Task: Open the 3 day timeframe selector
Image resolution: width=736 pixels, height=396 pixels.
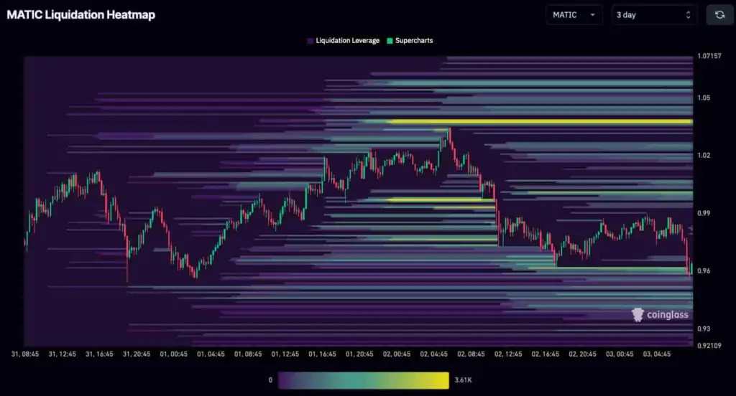Action: (x=654, y=15)
